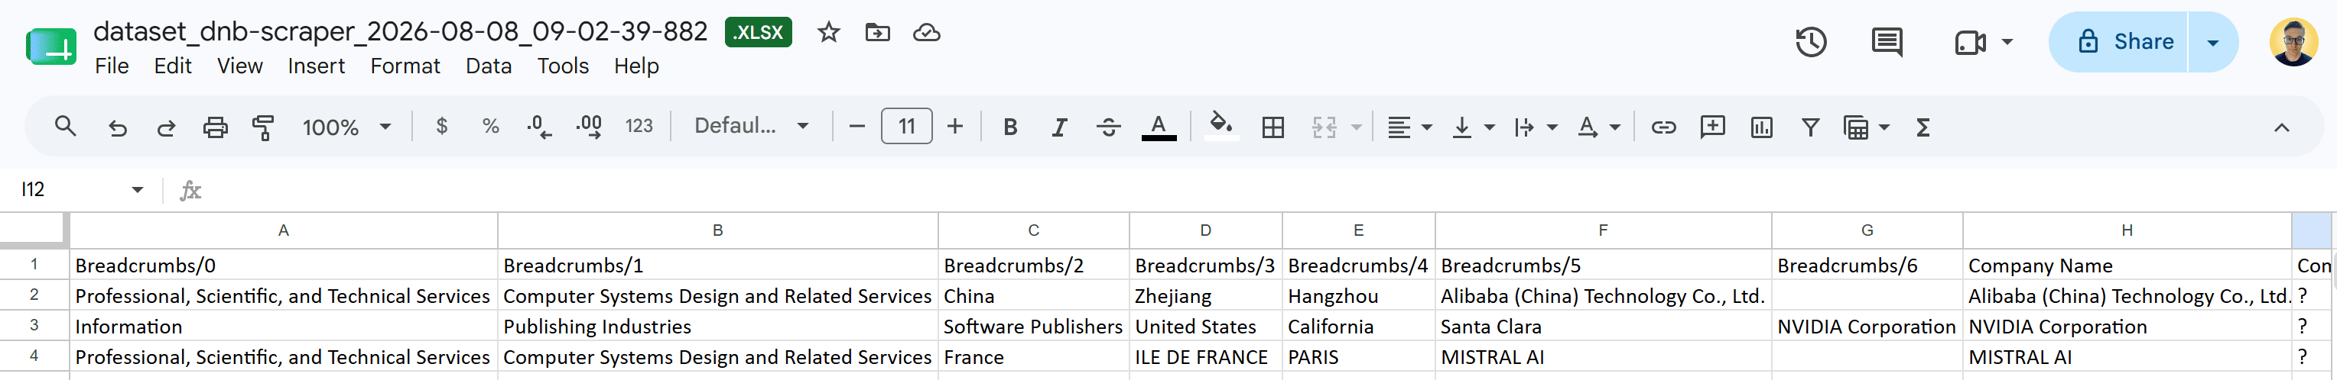Search the menus magnifier icon

(65, 127)
